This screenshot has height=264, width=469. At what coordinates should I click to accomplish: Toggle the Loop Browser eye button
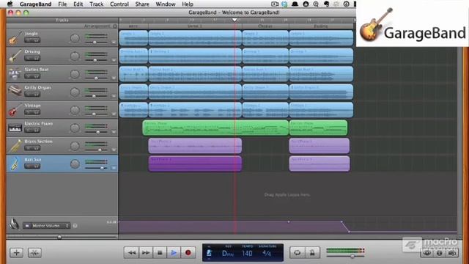(x=426, y=253)
